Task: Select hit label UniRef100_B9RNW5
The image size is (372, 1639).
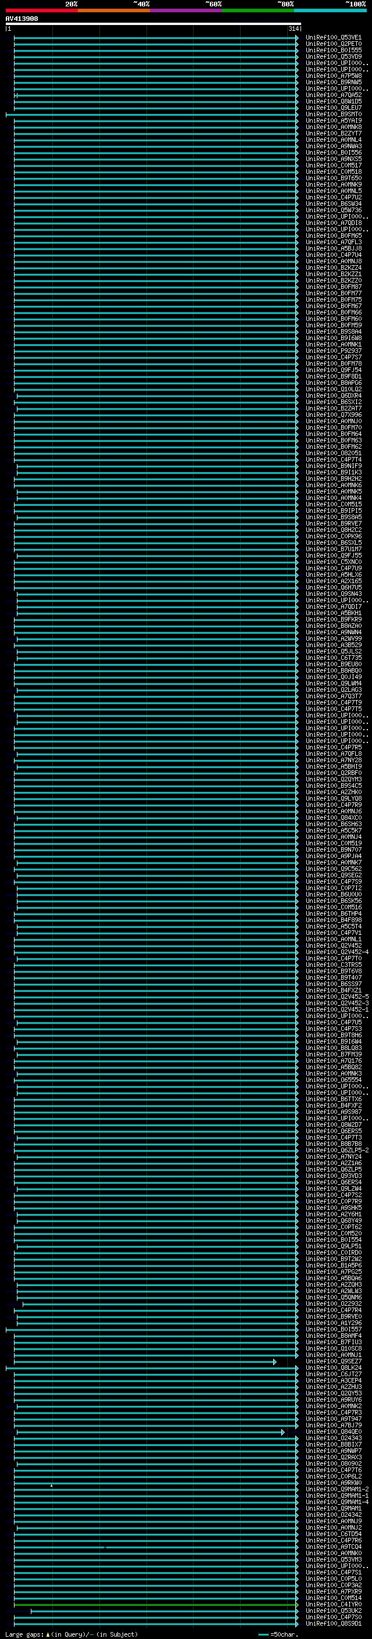Action: 334,82
